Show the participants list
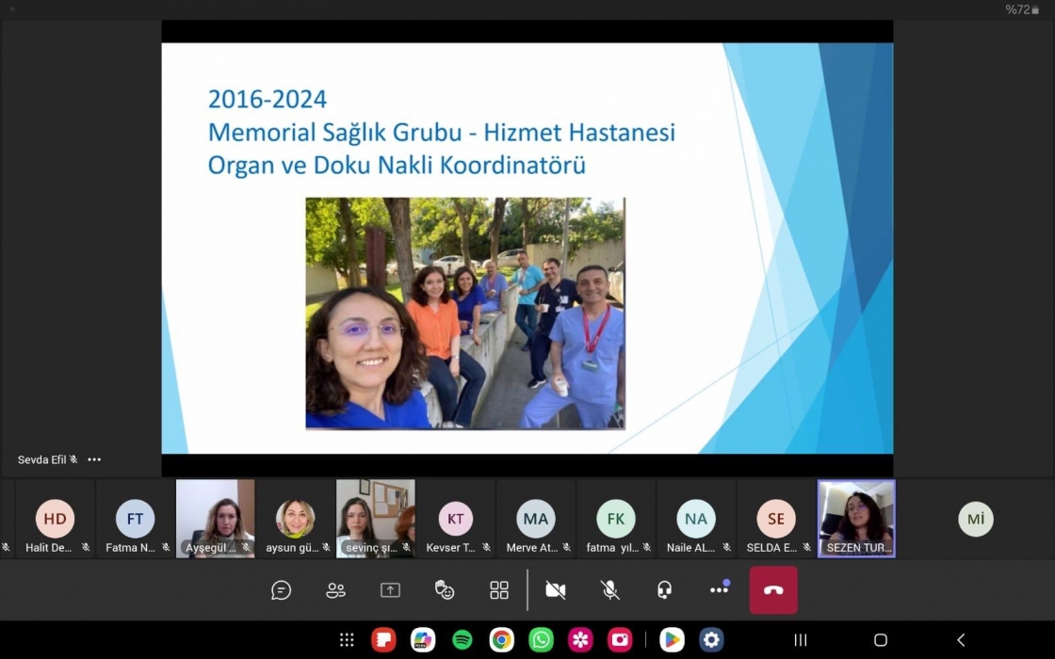 pyautogui.click(x=335, y=590)
